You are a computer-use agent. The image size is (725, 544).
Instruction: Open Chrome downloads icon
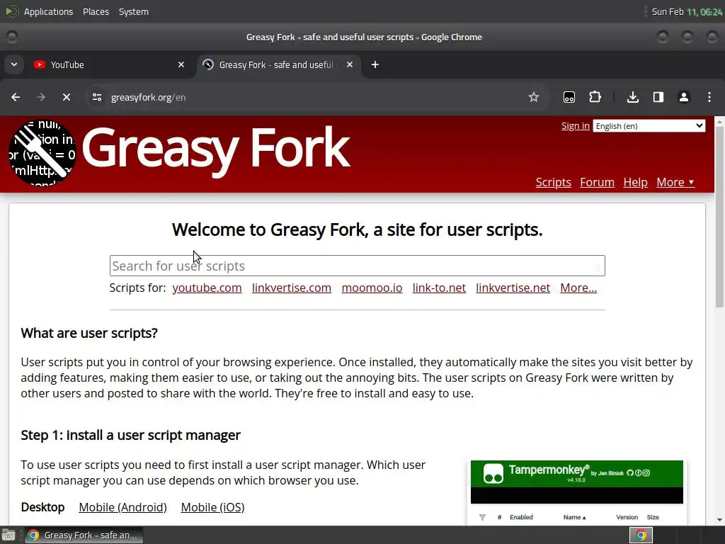coord(632,97)
